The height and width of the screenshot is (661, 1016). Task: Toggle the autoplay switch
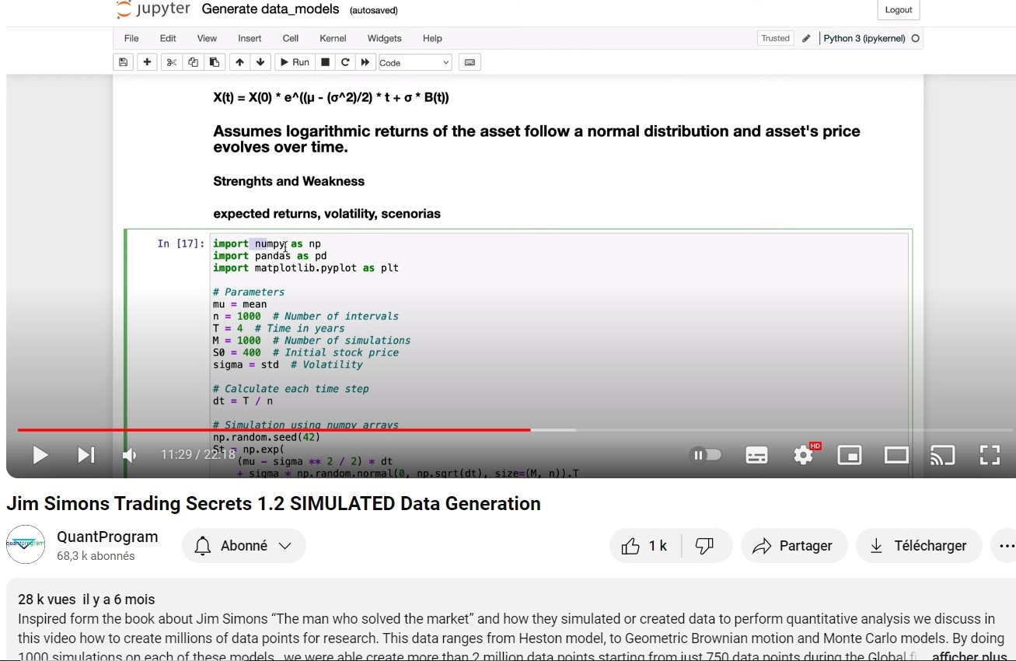point(706,455)
